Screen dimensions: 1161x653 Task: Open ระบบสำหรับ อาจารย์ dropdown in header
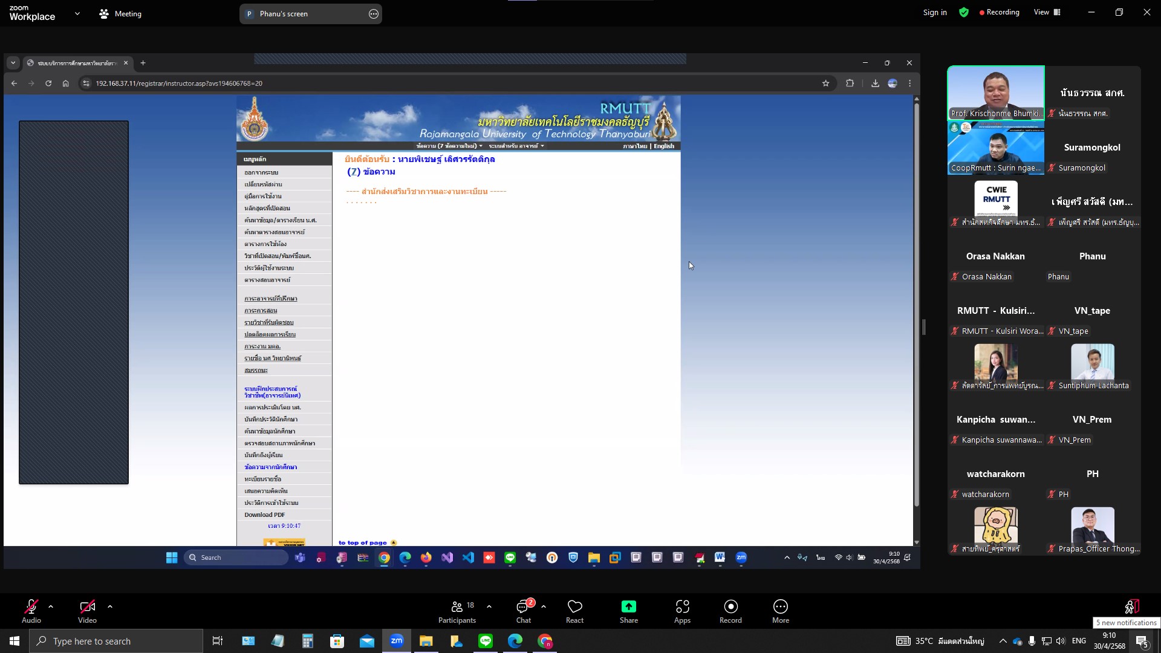click(516, 146)
